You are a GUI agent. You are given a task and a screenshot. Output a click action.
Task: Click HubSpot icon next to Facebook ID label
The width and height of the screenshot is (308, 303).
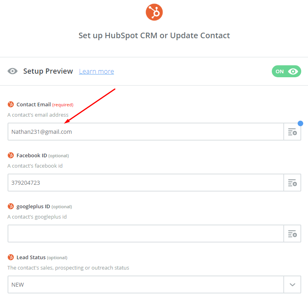coord(11,156)
